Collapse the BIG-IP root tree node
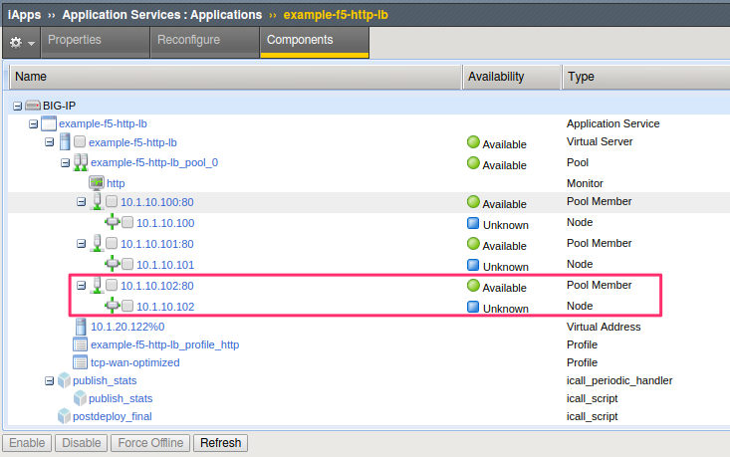 (17, 107)
